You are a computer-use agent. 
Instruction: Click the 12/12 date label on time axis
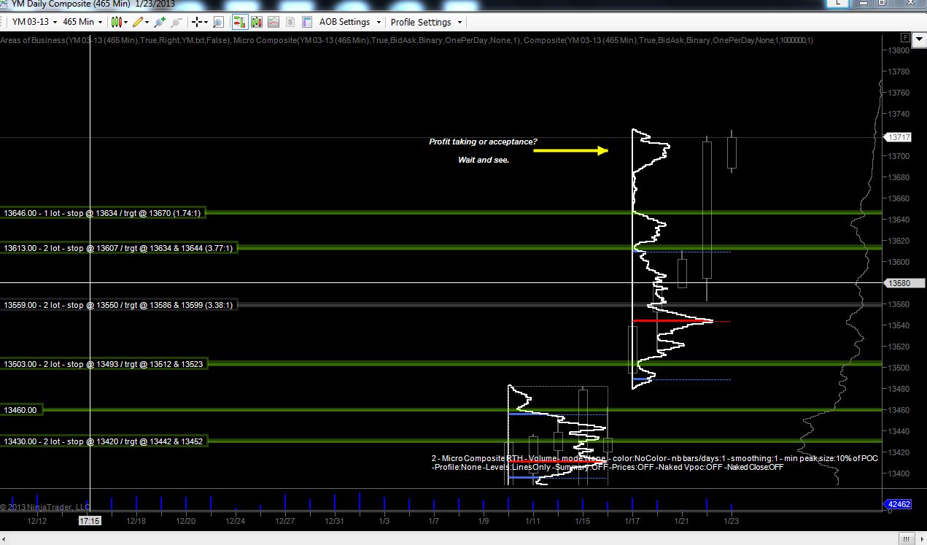tap(37, 521)
